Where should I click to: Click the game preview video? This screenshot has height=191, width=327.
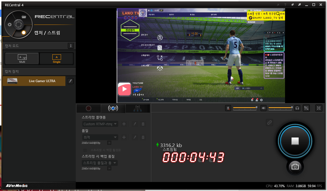coord(201,56)
